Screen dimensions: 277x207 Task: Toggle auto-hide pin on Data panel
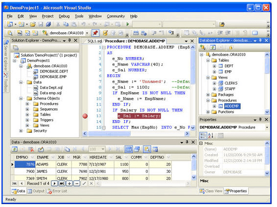click(187, 142)
